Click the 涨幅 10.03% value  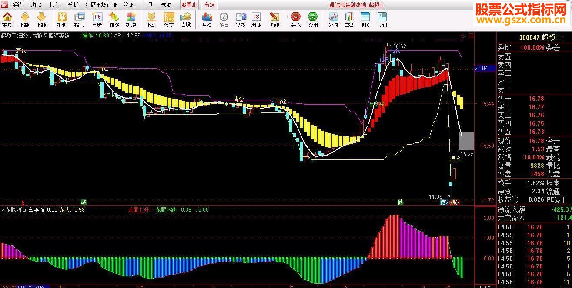click(534, 157)
